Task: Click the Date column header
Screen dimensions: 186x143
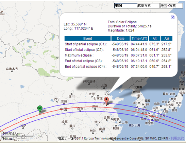Action: [121, 39]
